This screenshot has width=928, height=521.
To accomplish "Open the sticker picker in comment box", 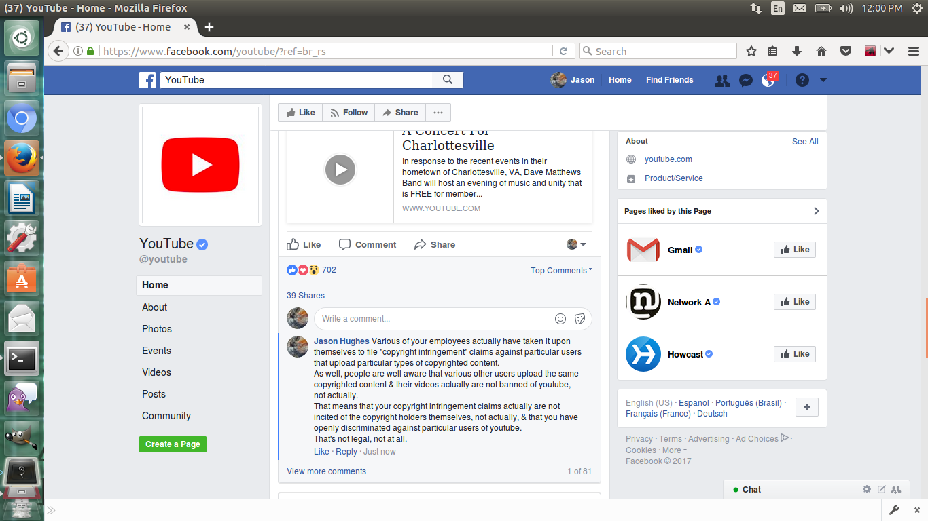I will coord(579,319).
